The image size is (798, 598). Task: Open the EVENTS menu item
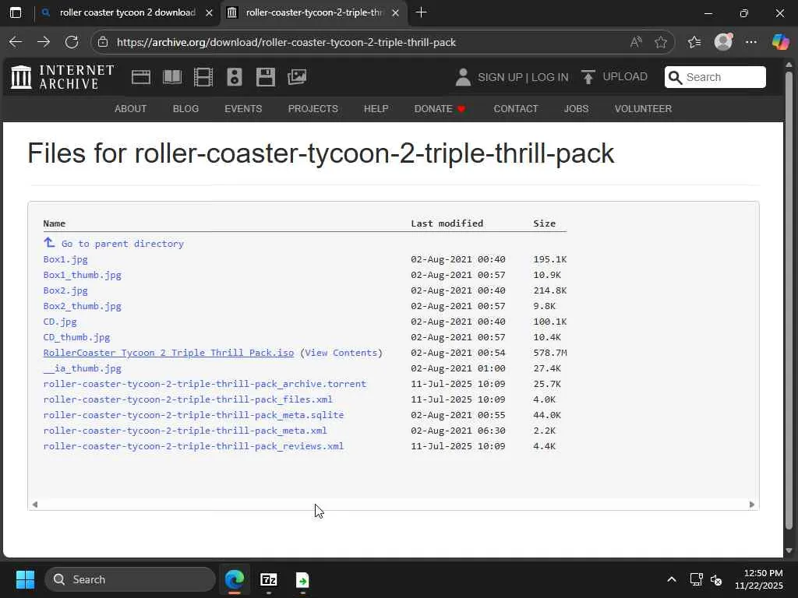click(243, 109)
